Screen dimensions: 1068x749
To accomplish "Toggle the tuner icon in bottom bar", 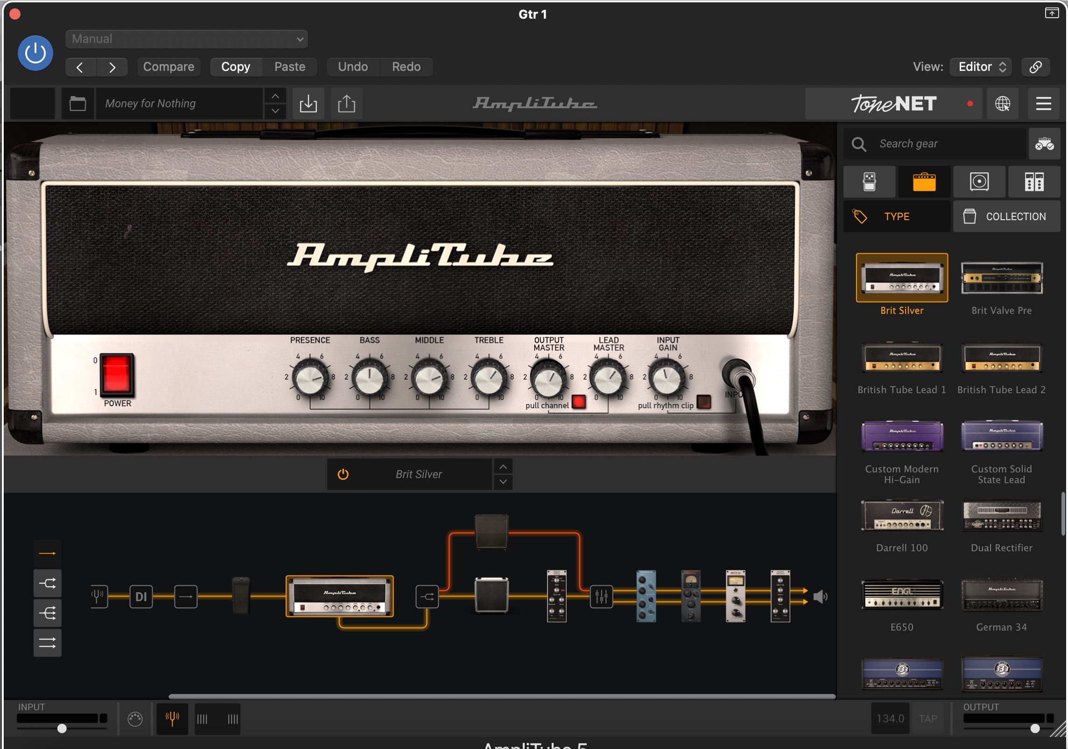I will pos(172,719).
